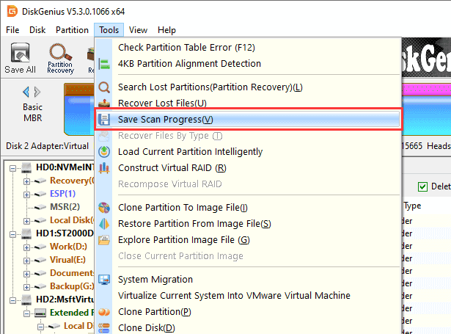The image size is (451, 334).
Task: Click the System Migration monitor icon
Action: point(104,280)
